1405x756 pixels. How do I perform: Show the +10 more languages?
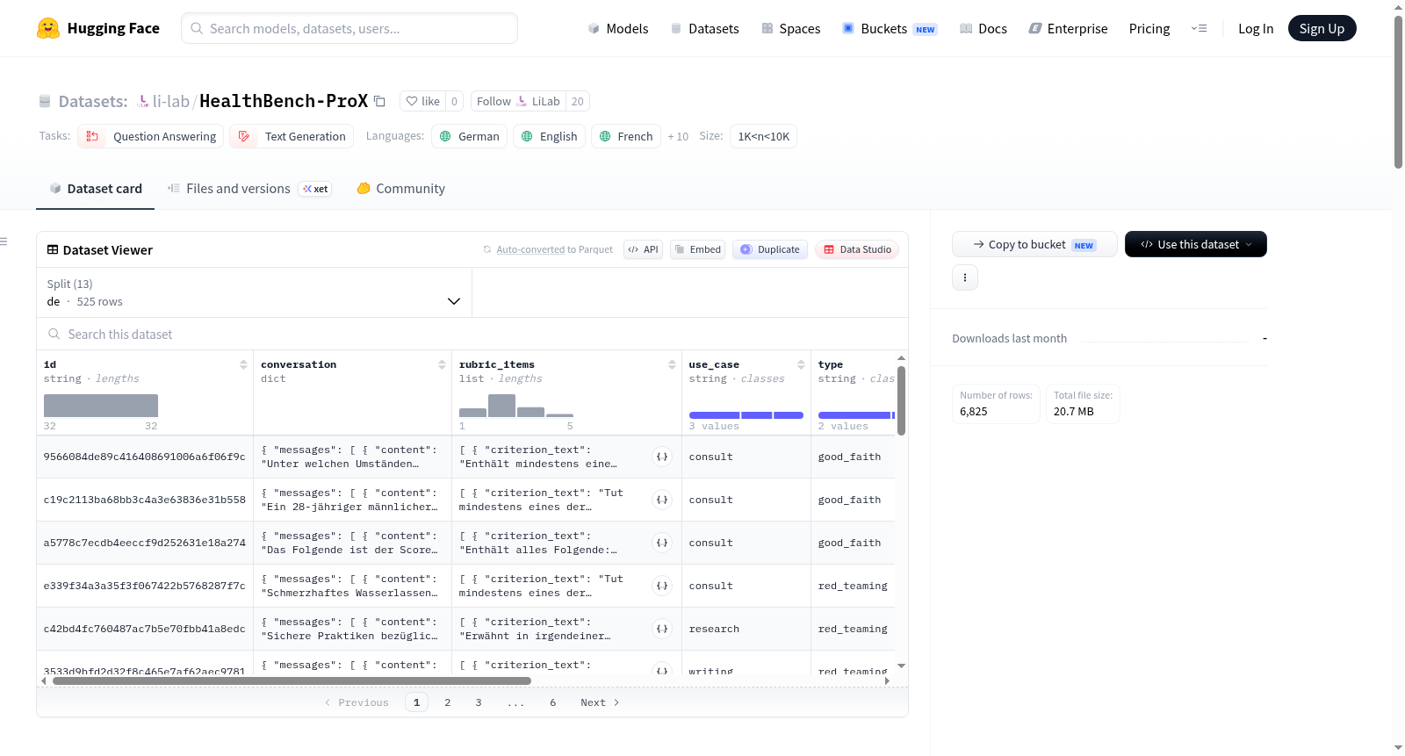tap(678, 136)
